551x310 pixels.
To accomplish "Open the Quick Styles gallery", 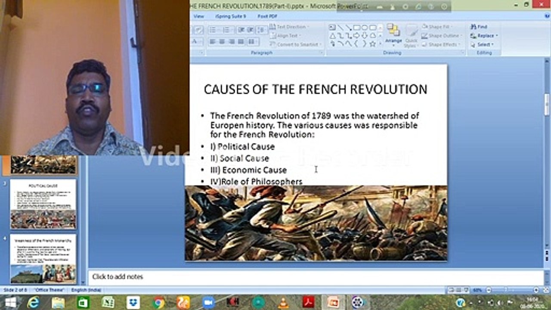I will [x=411, y=36].
